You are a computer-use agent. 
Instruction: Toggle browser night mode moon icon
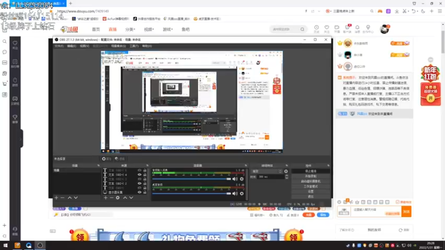[423, 11]
